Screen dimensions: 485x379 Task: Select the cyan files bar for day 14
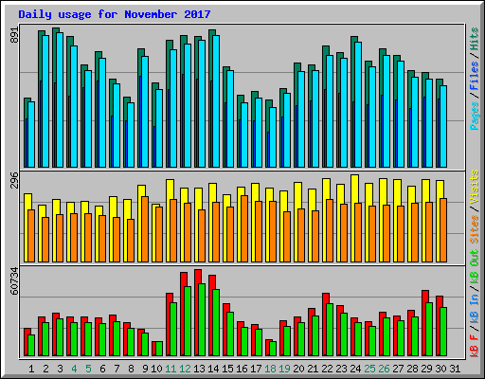click(216, 101)
